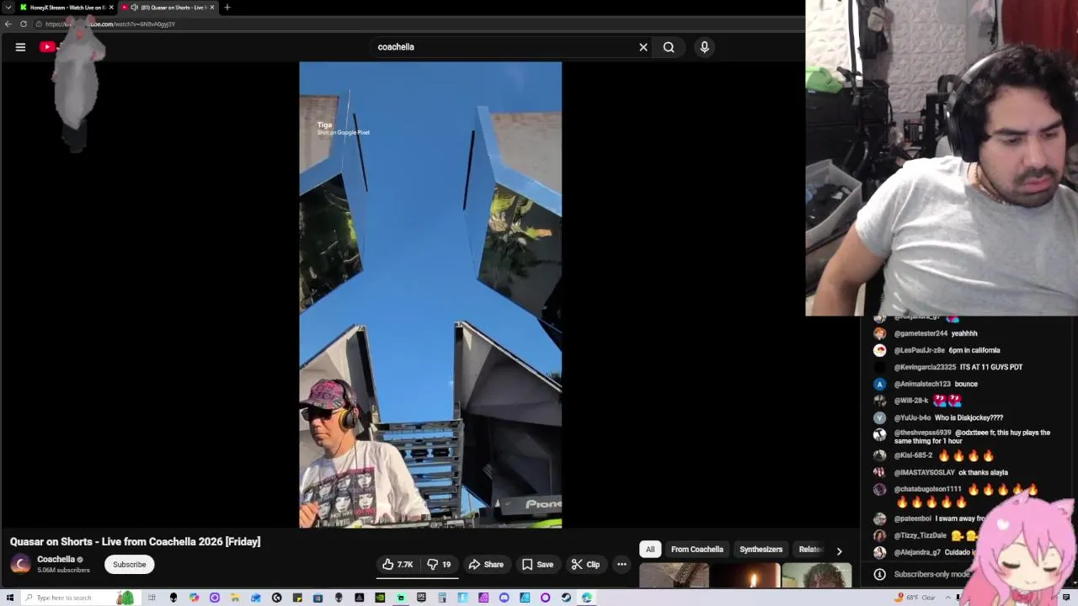Select the Quasar on Shorts browser tab
This screenshot has width=1078, height=606.
[x=168, y=7]
